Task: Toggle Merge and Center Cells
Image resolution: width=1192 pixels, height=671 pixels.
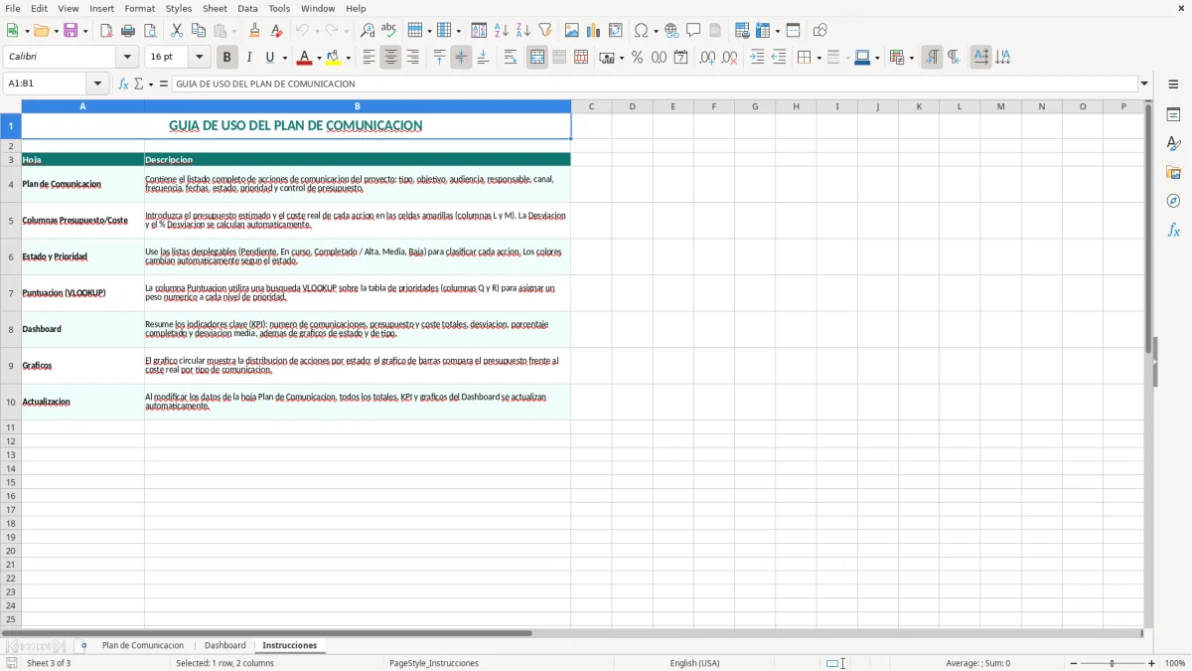Action: tap(537, 58)
